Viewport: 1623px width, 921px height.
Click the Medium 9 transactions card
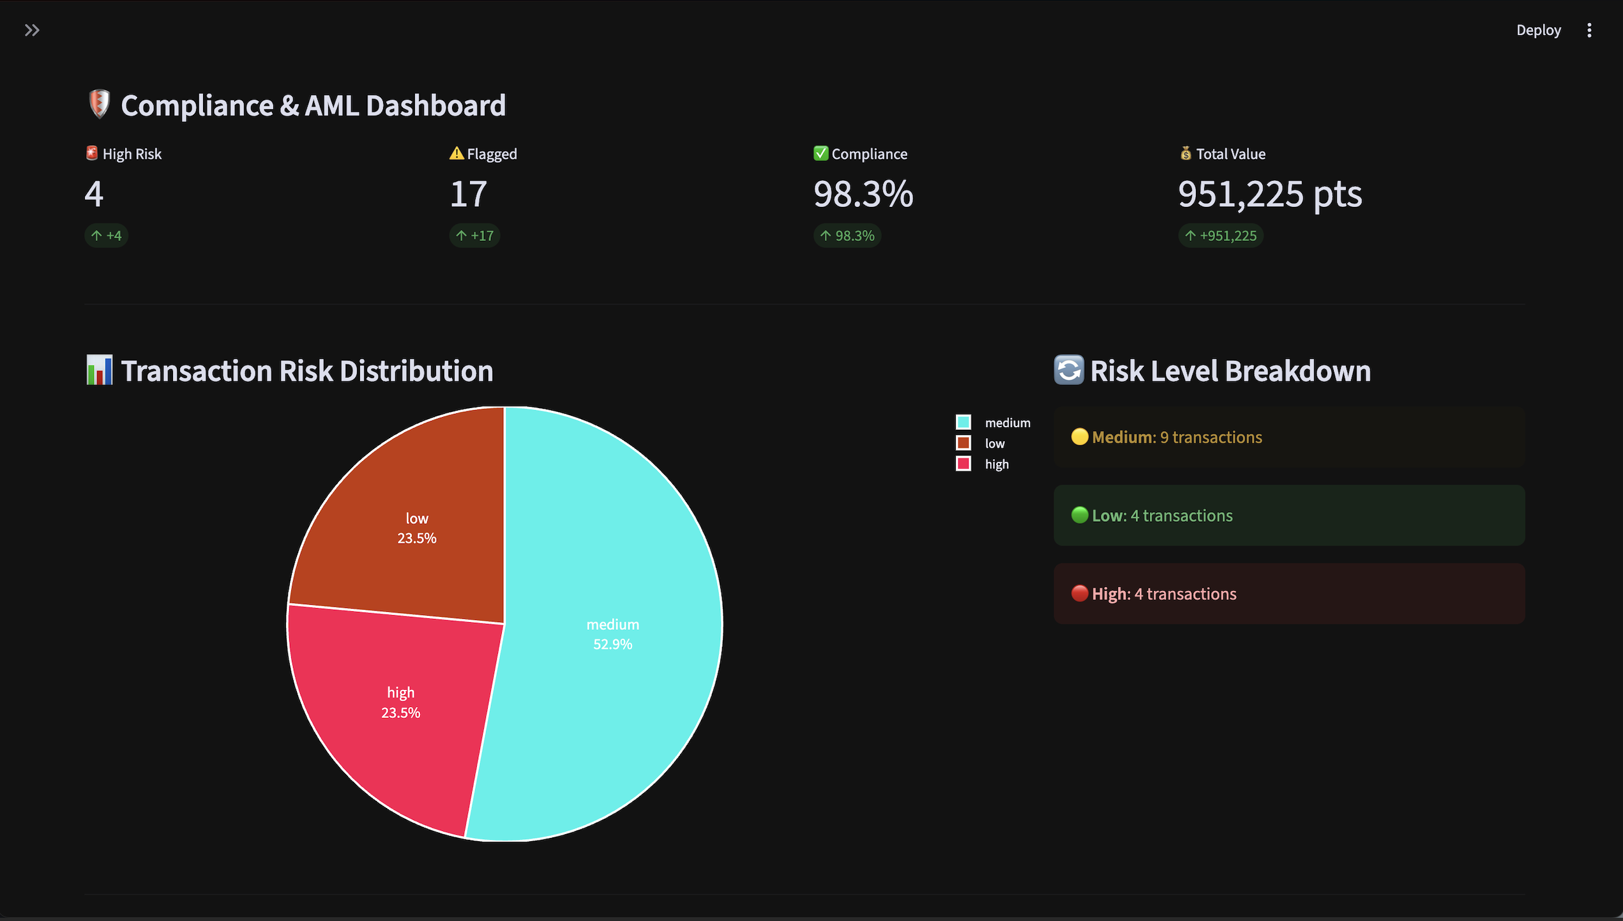pos(1288,438)
